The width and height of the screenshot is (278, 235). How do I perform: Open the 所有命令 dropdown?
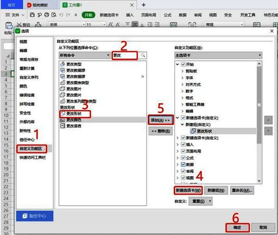point(83,55)
